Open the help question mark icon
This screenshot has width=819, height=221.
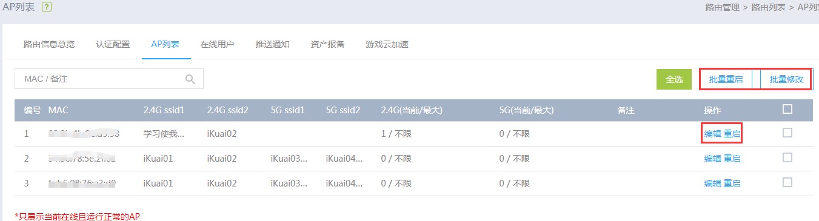click(x=47, y=7)
